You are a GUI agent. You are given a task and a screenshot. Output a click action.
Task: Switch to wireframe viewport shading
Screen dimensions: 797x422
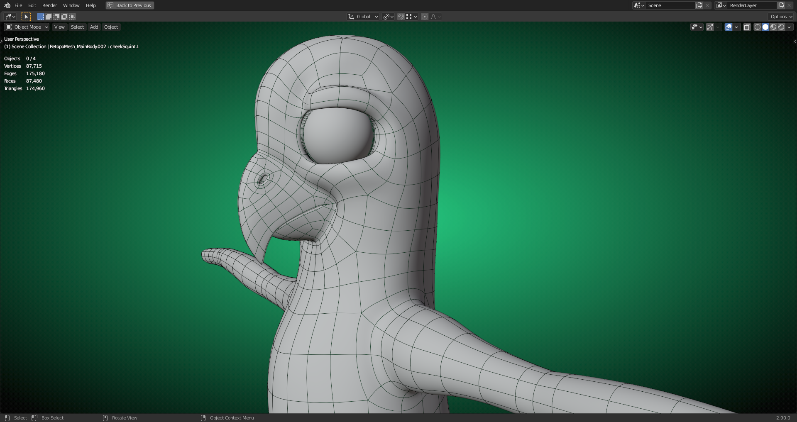pyautogui.click(x=758, y=27)
